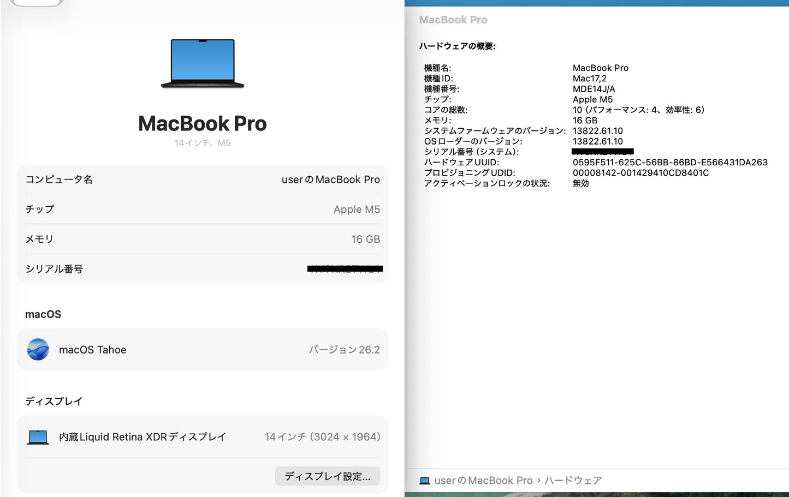Click システムファームウェアのバージョン value 13822.61.10
The height and width of the screenshot is (497, 789).
(x=598, y=131)
